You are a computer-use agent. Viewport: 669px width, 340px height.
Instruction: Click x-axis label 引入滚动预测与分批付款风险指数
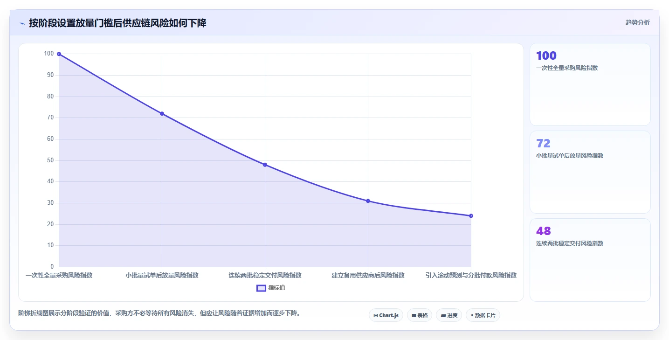pos(471,276)
